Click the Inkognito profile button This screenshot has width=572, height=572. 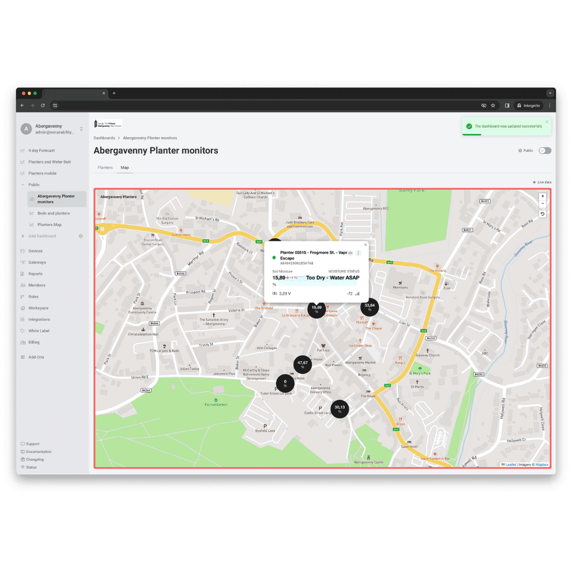coord(528,105)
